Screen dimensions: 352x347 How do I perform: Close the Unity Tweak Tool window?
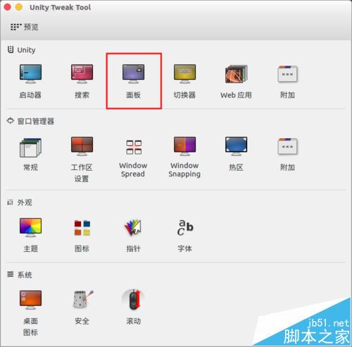8,7
